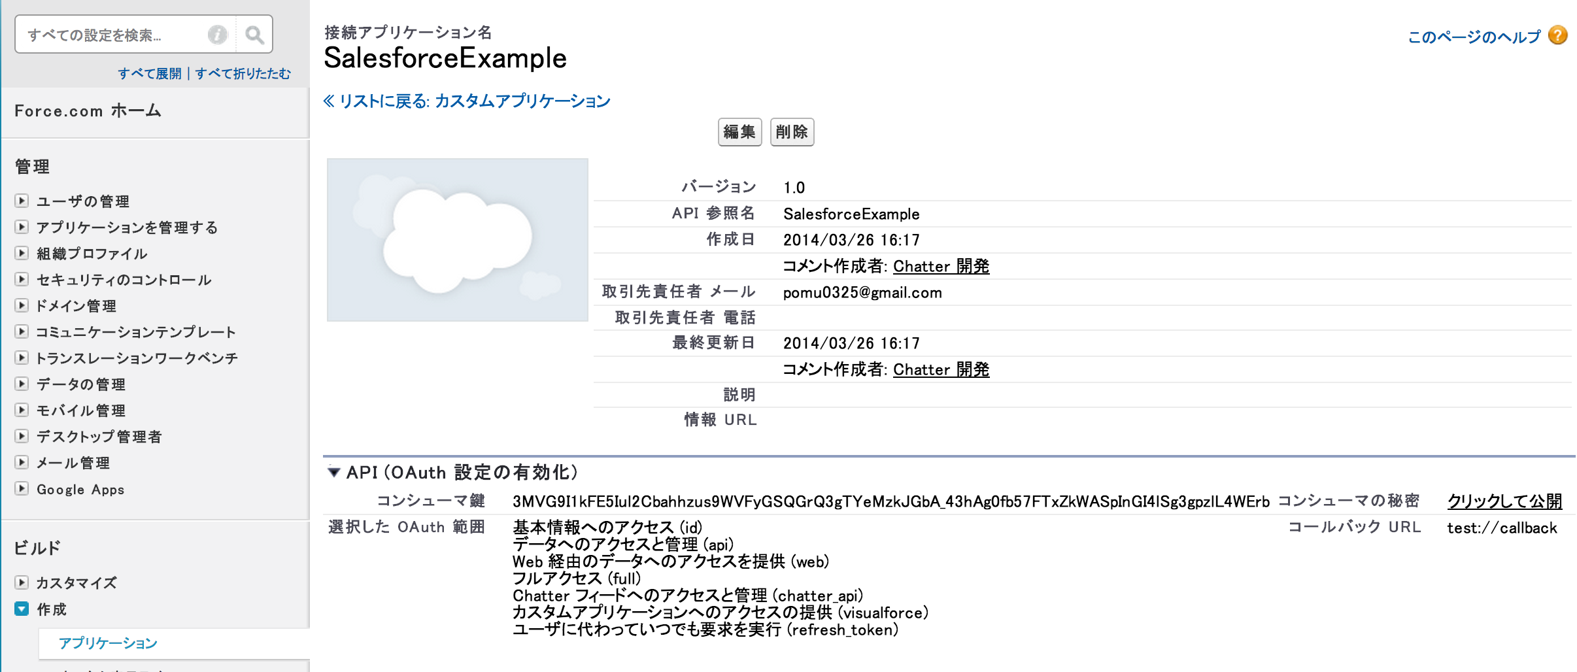1577x672 pixels.
Task: Expand Google Apps arrow icon
Action: 22,489
